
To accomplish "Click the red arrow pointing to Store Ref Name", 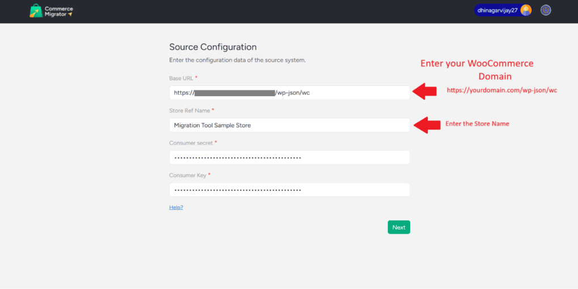I will [427, 125].
